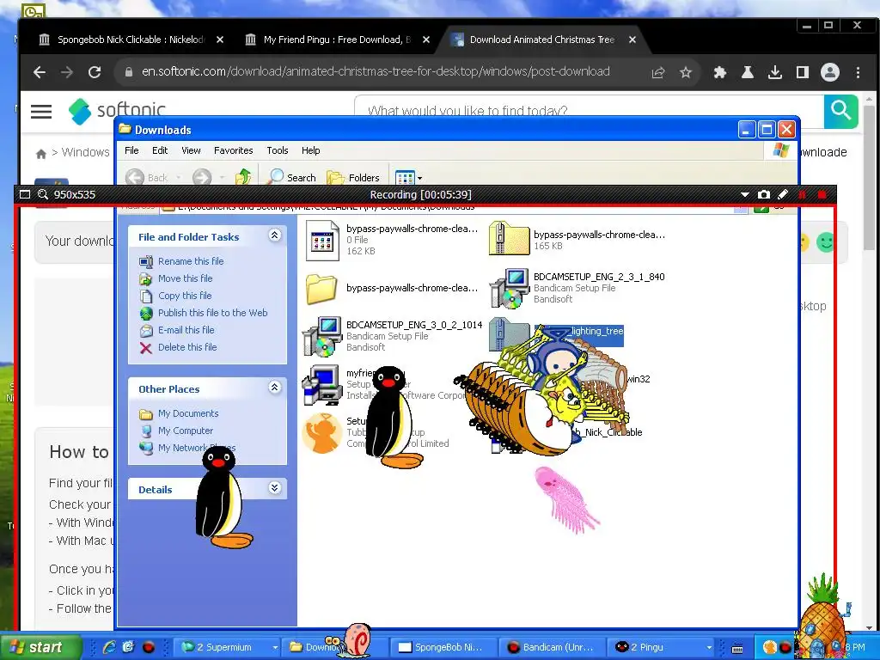Click the Chrome address bar URL
This screenshot has height=660, width=880.
coord(376,72)
